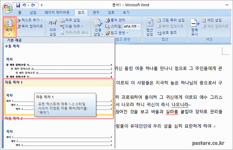Image resolution: width=233 pixels, height=150 pixels.
Task: Save the document from Quick Access Toolbar
Action: point(18,5)
